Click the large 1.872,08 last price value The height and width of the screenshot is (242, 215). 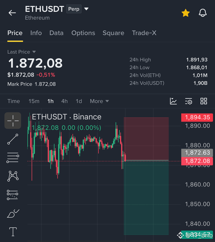[35, 63]
